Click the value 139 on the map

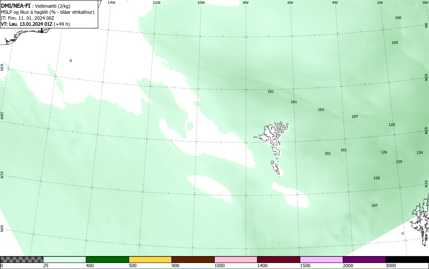coord(420,153)
